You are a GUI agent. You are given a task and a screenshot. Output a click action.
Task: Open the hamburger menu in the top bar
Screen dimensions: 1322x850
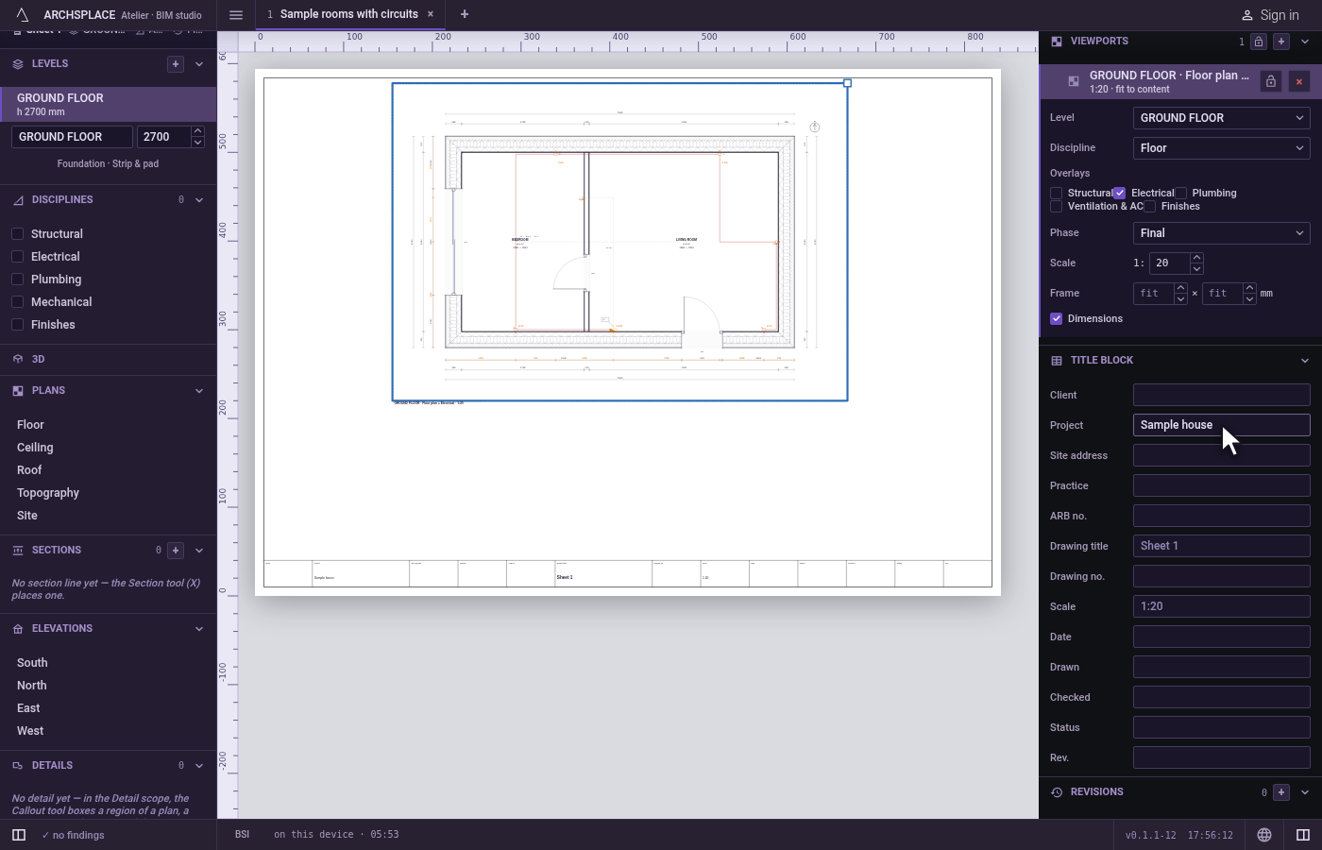click(x=236, y=14)
